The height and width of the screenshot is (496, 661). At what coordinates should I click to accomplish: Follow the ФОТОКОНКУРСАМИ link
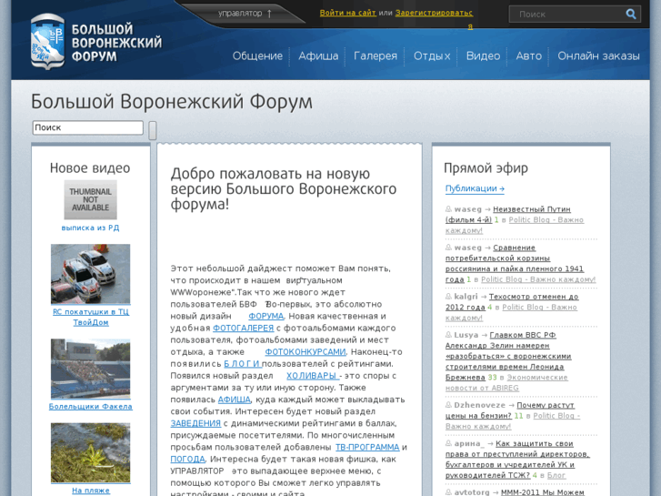[305, 351]
